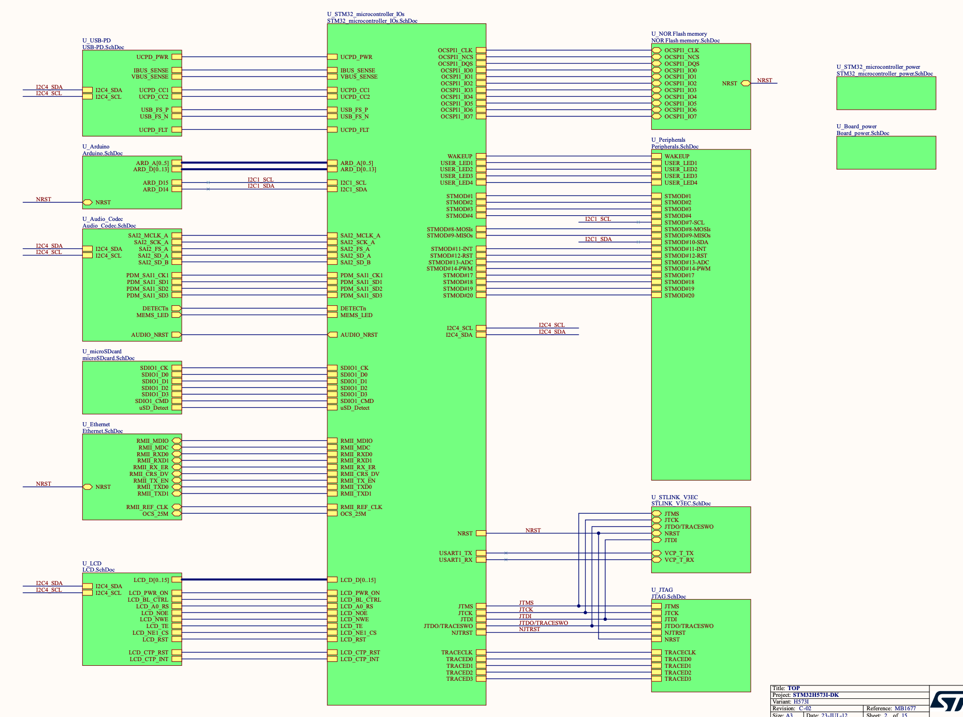Click the NJTRST net label on wire
963x717 pixels.
[529, 629]
